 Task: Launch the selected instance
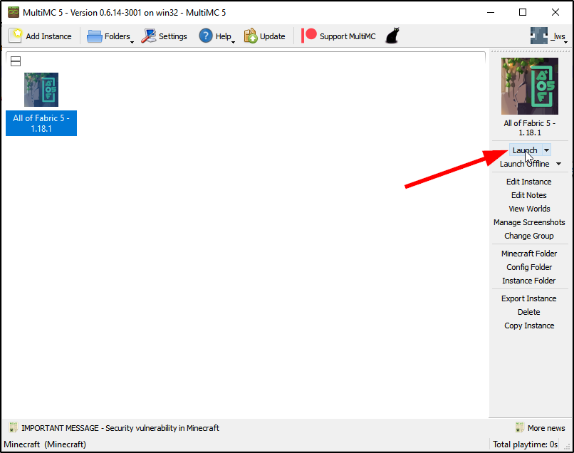click(525, 150)
